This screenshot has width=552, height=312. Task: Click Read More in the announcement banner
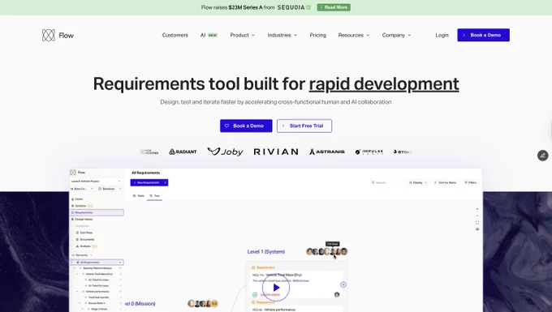[x=334, y=7]
